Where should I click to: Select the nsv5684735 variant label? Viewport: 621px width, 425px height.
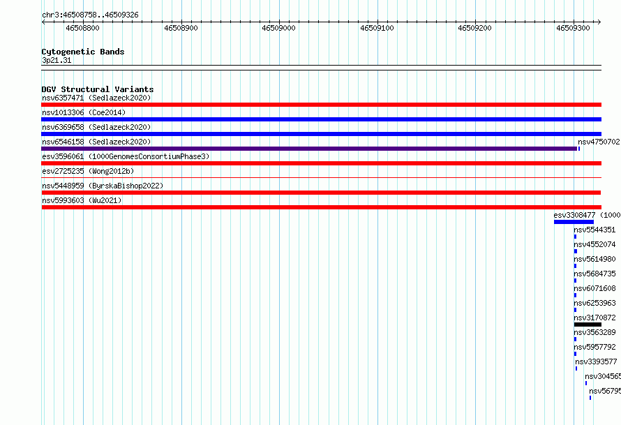point(595,274)
